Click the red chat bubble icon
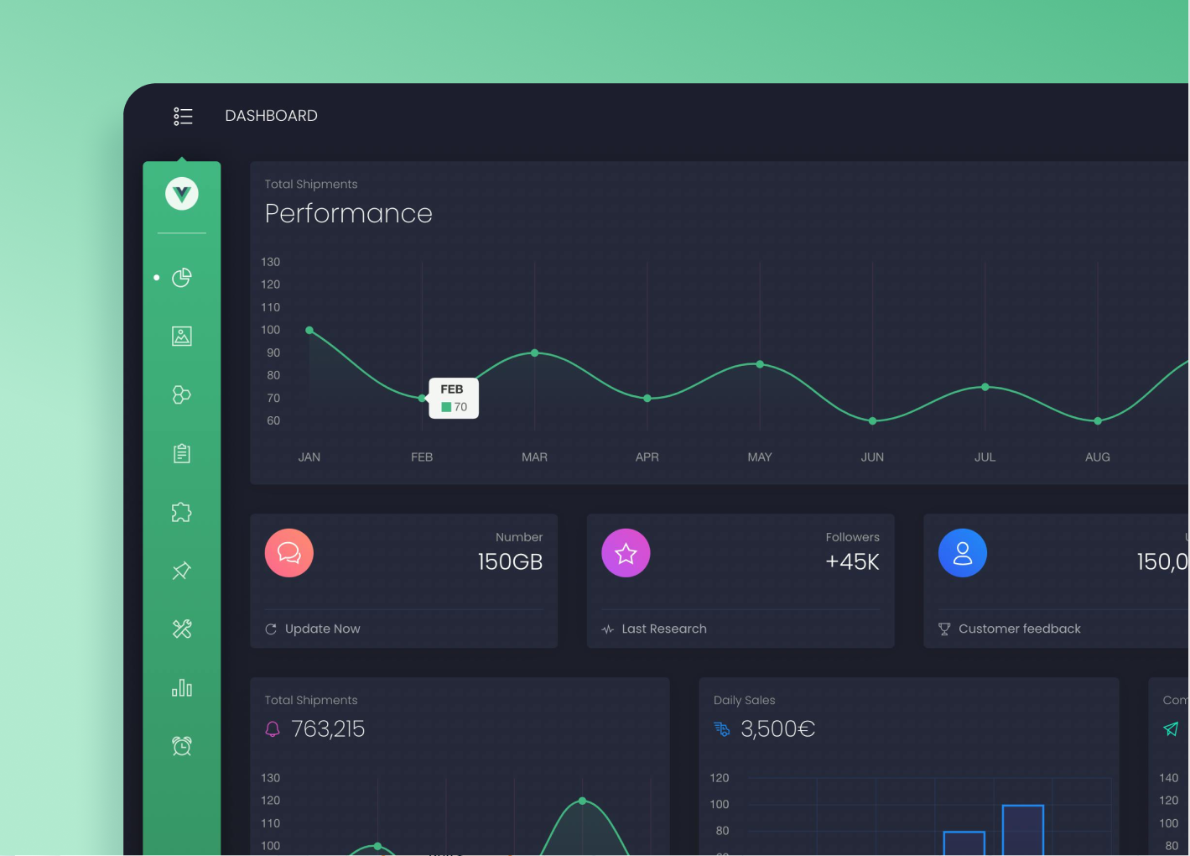This screenshot has height=856, width=1190. tap(289, 553)
